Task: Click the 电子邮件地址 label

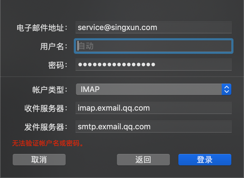Action: pos(42,28)
